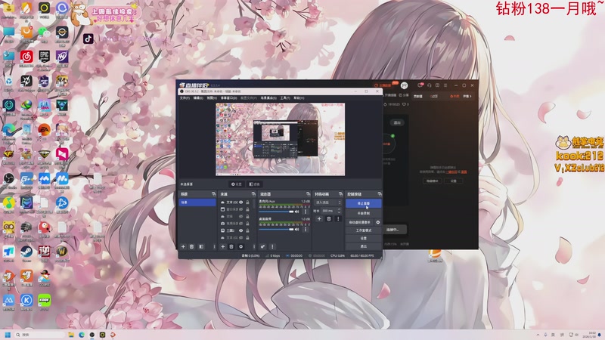
Task: Open advanced audio properties in mixer
Action: [x=262, y=247]
